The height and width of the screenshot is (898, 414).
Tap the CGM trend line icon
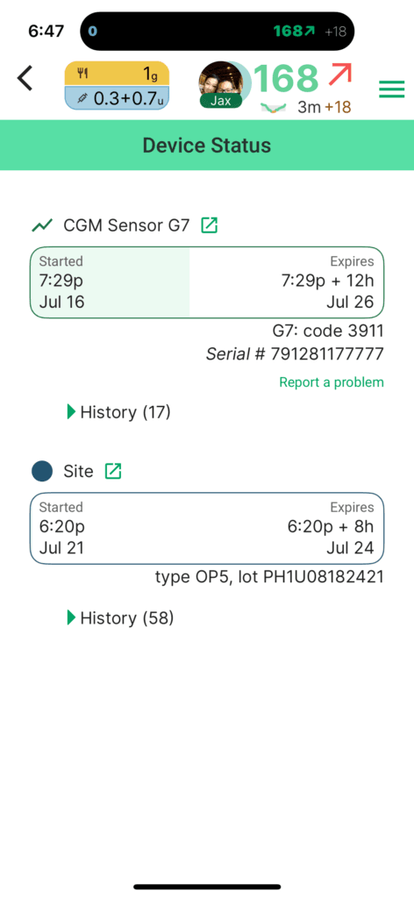(42, 225)
